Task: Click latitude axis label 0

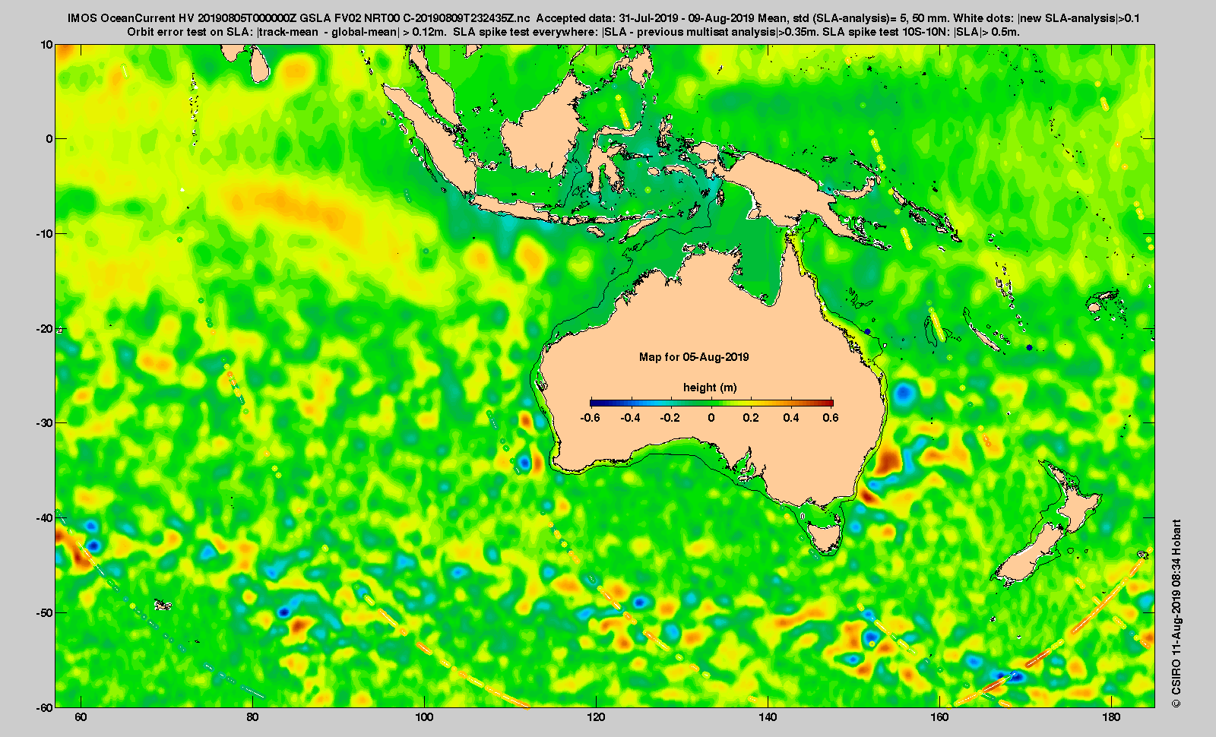Action: [50, 139]
